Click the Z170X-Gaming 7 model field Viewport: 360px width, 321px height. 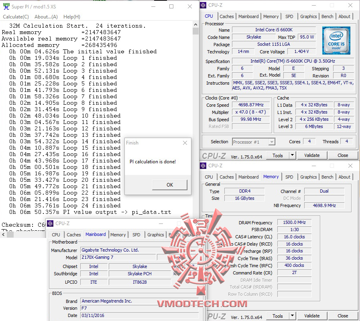[x=118, y=257]
